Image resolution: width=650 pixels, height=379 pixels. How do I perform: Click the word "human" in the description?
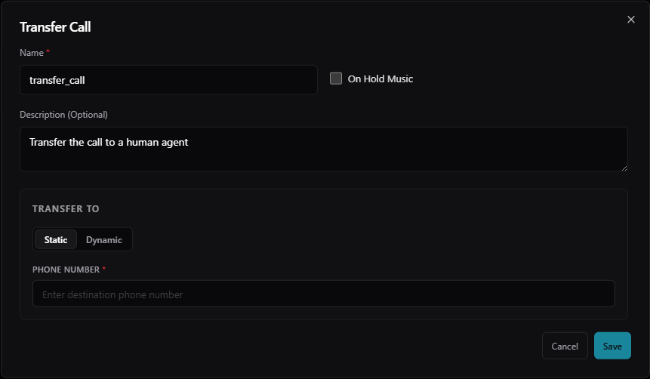(142, 141)
